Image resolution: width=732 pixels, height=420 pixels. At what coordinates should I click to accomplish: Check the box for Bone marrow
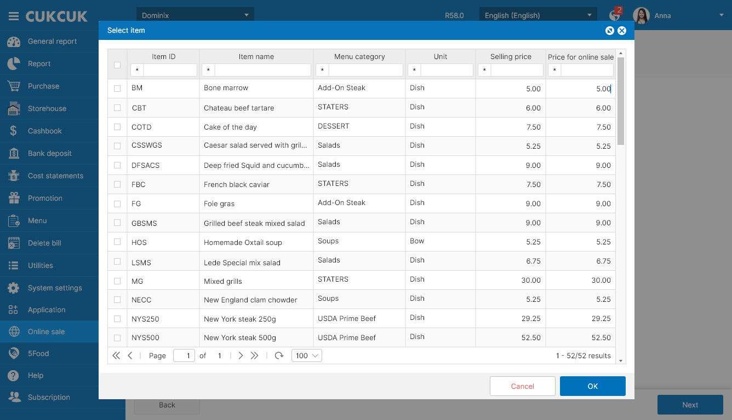tap(117, 89)
